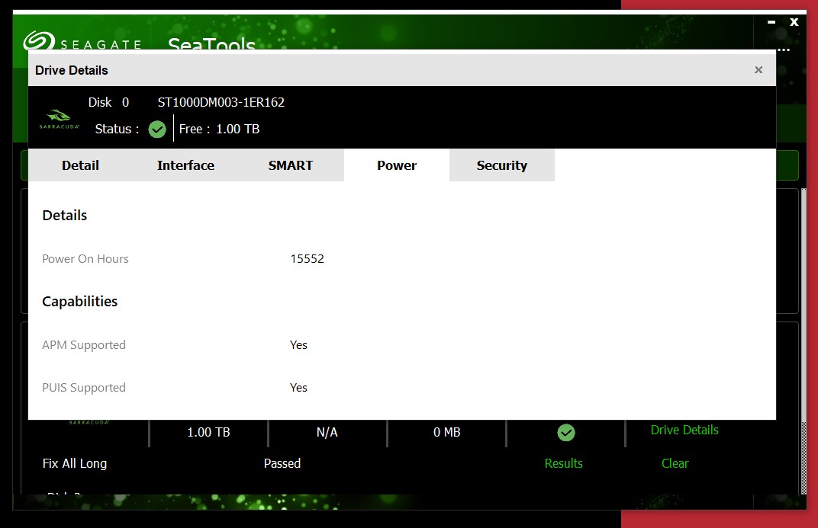Click the Barracuda logo in the dialog header

coord(59,118)
